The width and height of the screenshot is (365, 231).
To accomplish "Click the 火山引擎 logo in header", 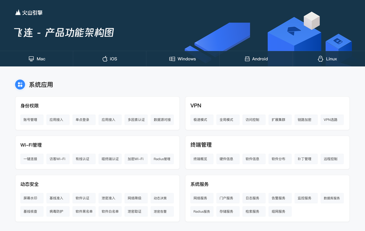I will (29, 12).
